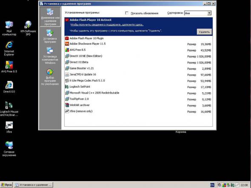Viewport: 251px width, 188px height.
Task: Open Logitech Mouse and Keyboard shortcut
Action: pyautogui.click(x=9, y=108)
